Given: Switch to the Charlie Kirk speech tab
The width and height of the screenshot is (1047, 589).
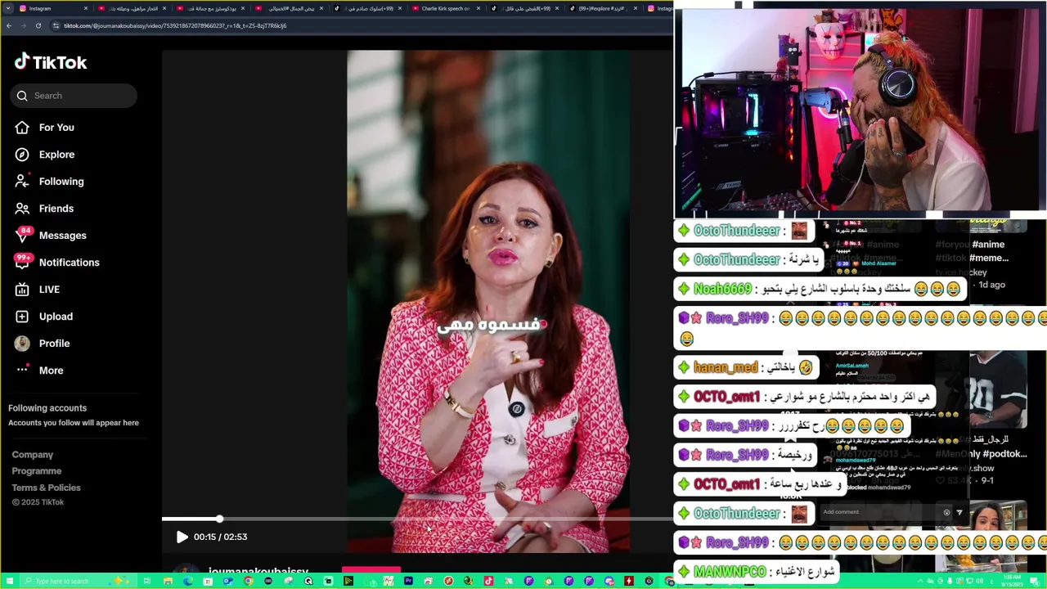Looking at the screenshot, I should coord(446,8).
